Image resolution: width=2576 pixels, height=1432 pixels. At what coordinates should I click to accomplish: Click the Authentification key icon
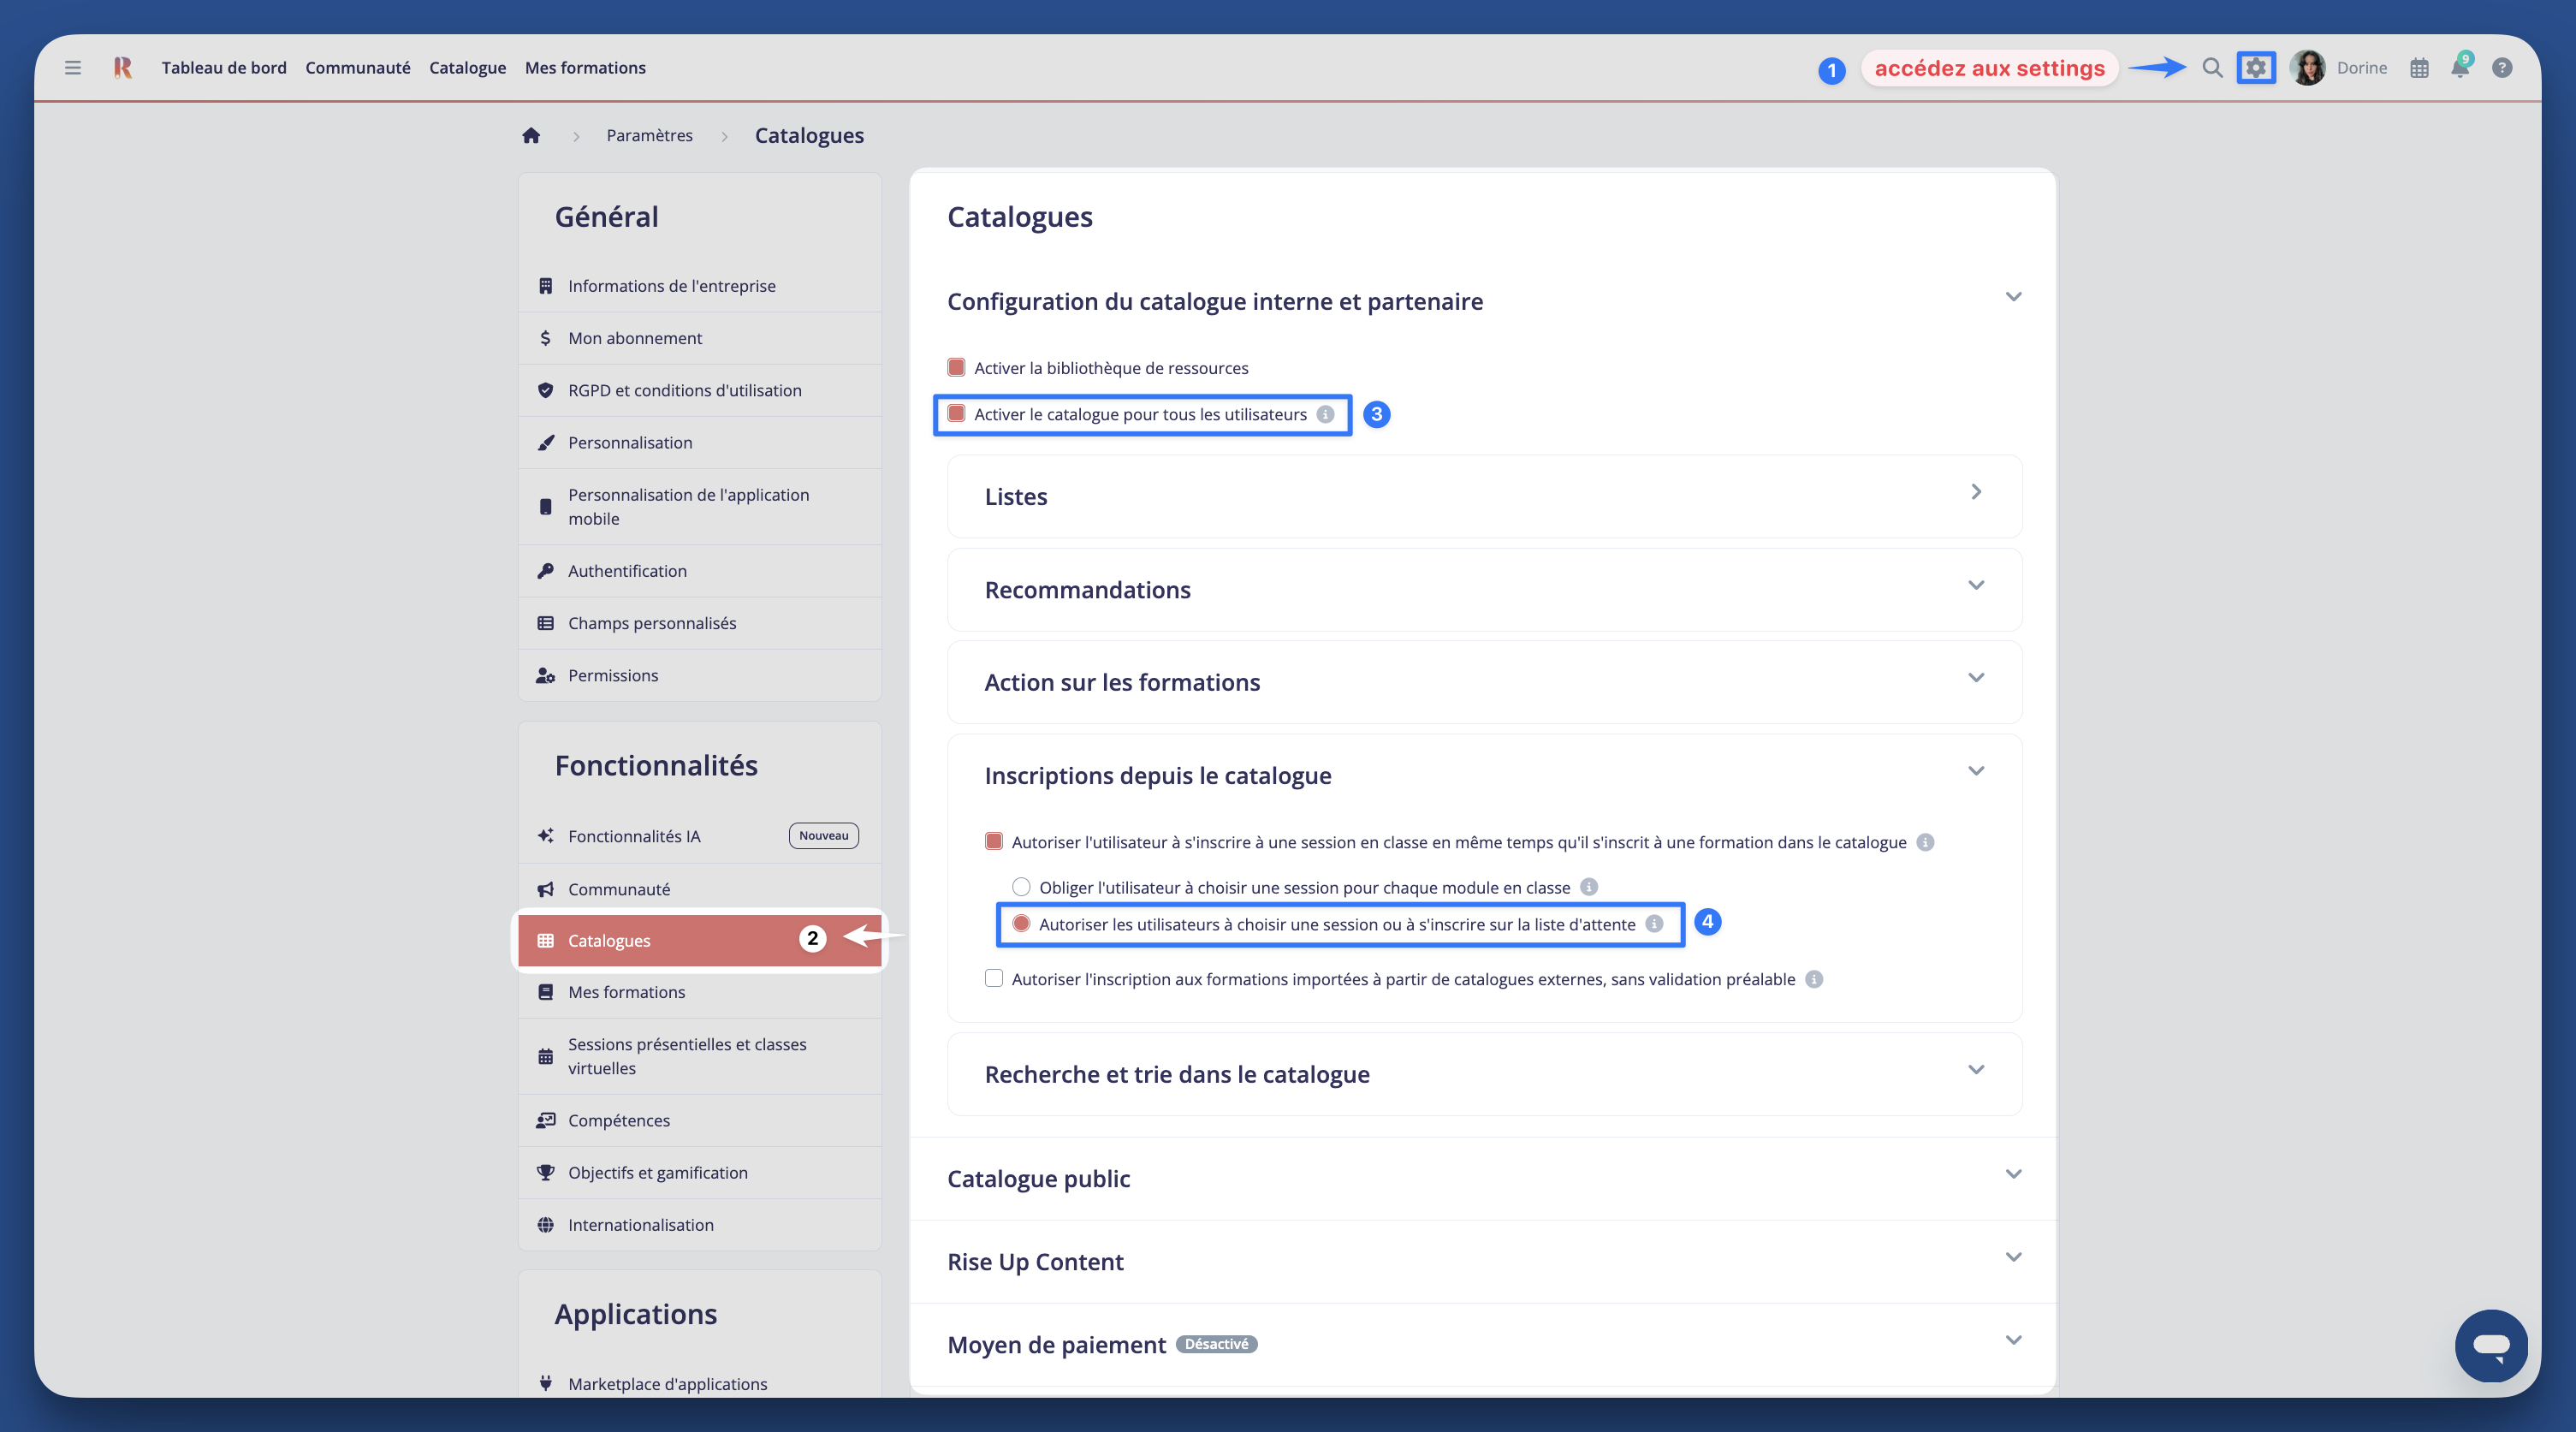[545, 571]
